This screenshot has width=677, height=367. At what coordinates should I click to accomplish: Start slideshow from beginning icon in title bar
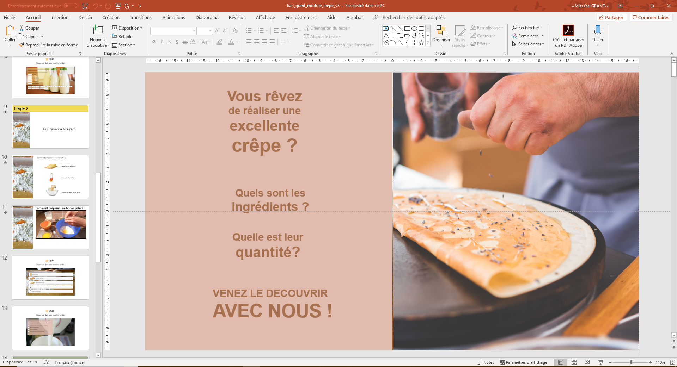pyautogui.click(x=118, y=6)
